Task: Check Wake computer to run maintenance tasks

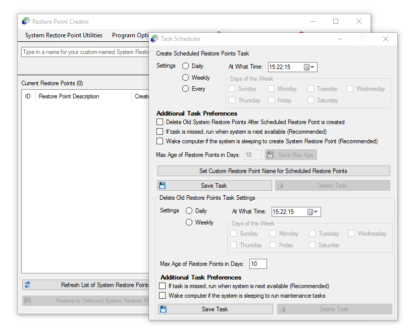Action: tap(162, 296)
